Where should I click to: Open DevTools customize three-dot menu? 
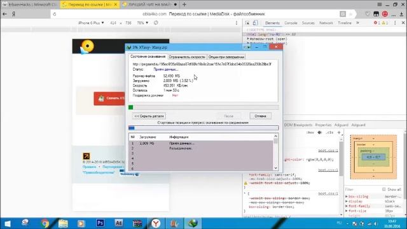point(395,23)
